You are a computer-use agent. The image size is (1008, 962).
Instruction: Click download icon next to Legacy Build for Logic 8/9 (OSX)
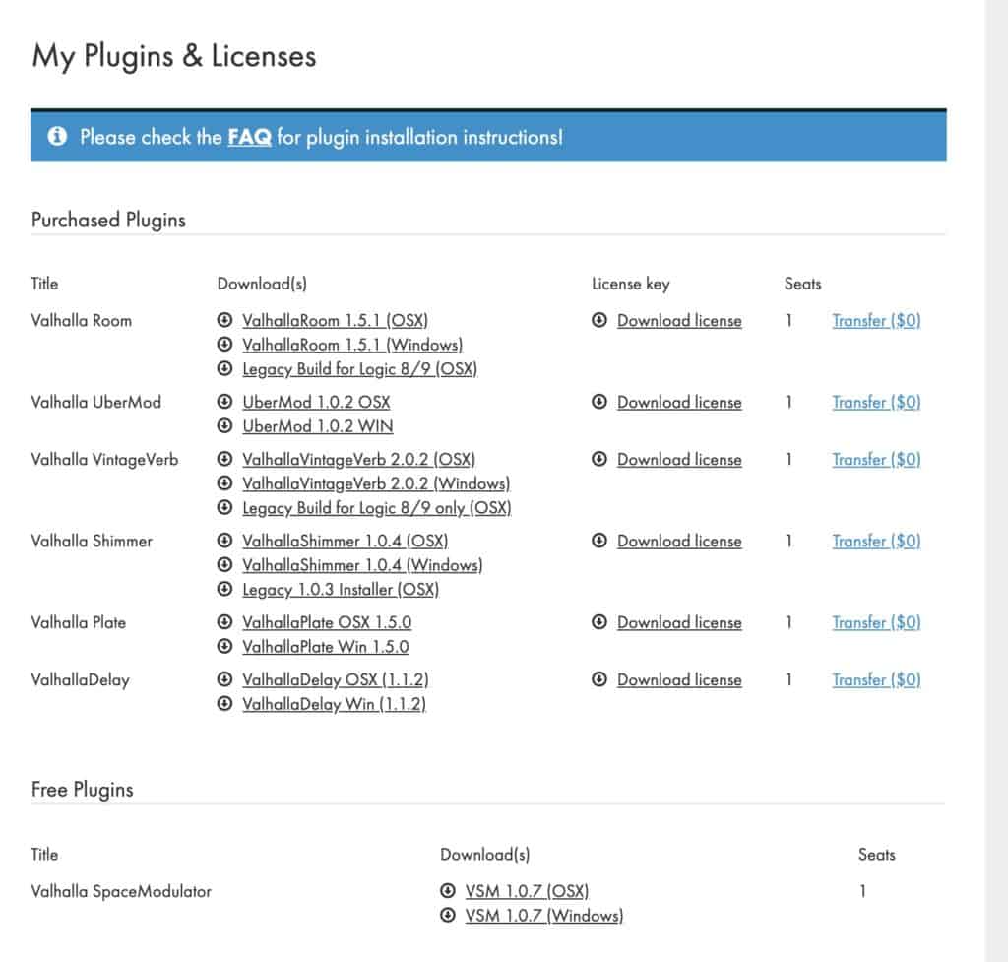coord(224,368)
